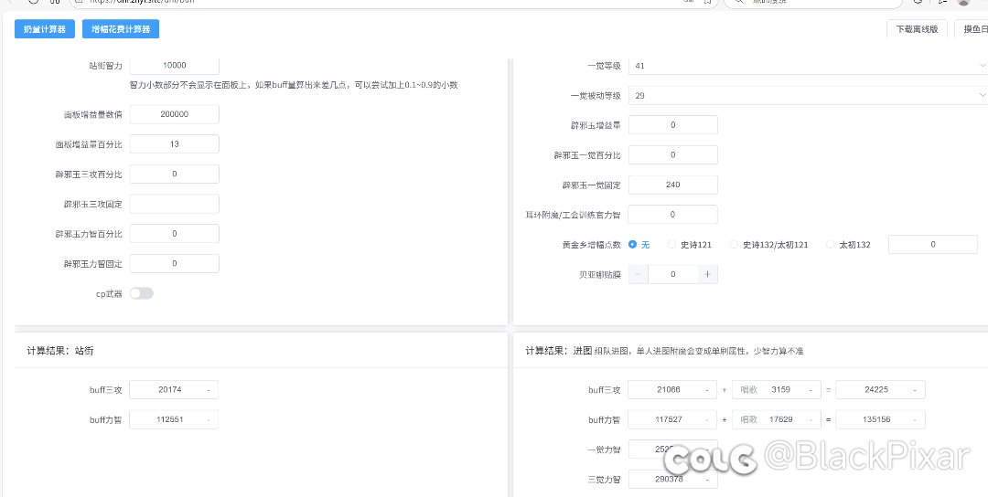Focus the 辟邪玉增益量 input
The height and width of the screenshot is (497, 988).
(x=673, y=125)
